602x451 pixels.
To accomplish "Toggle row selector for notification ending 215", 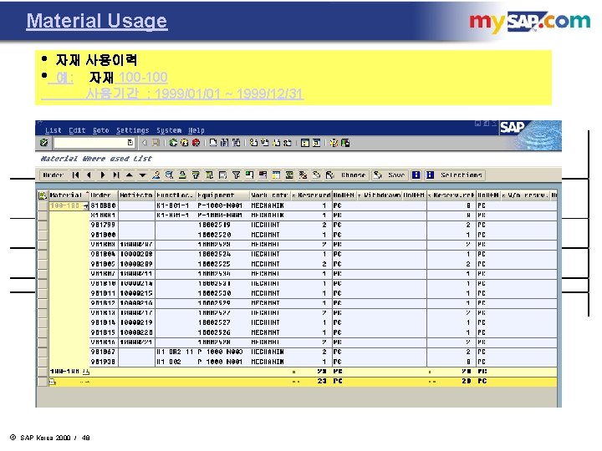I will click(x=43, y=293).
